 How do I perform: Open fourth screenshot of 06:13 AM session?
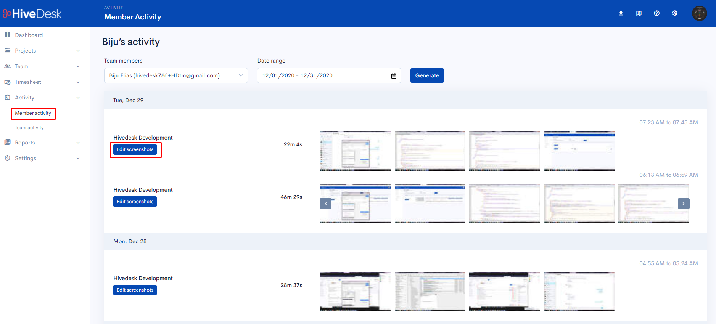tap(579, 204)
